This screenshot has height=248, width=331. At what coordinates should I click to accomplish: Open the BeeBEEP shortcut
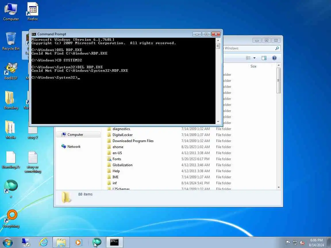(11, 71)
